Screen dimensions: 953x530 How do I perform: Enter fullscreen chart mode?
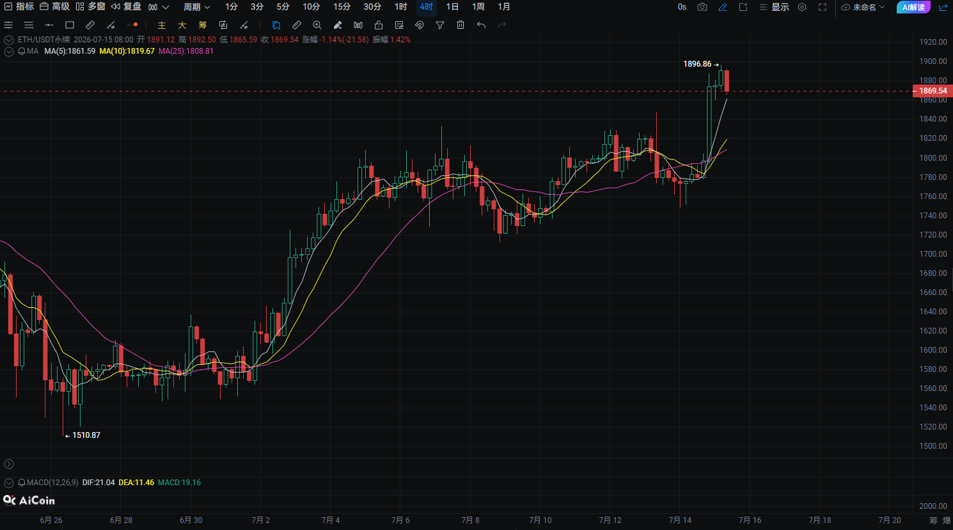coord(823,7)
